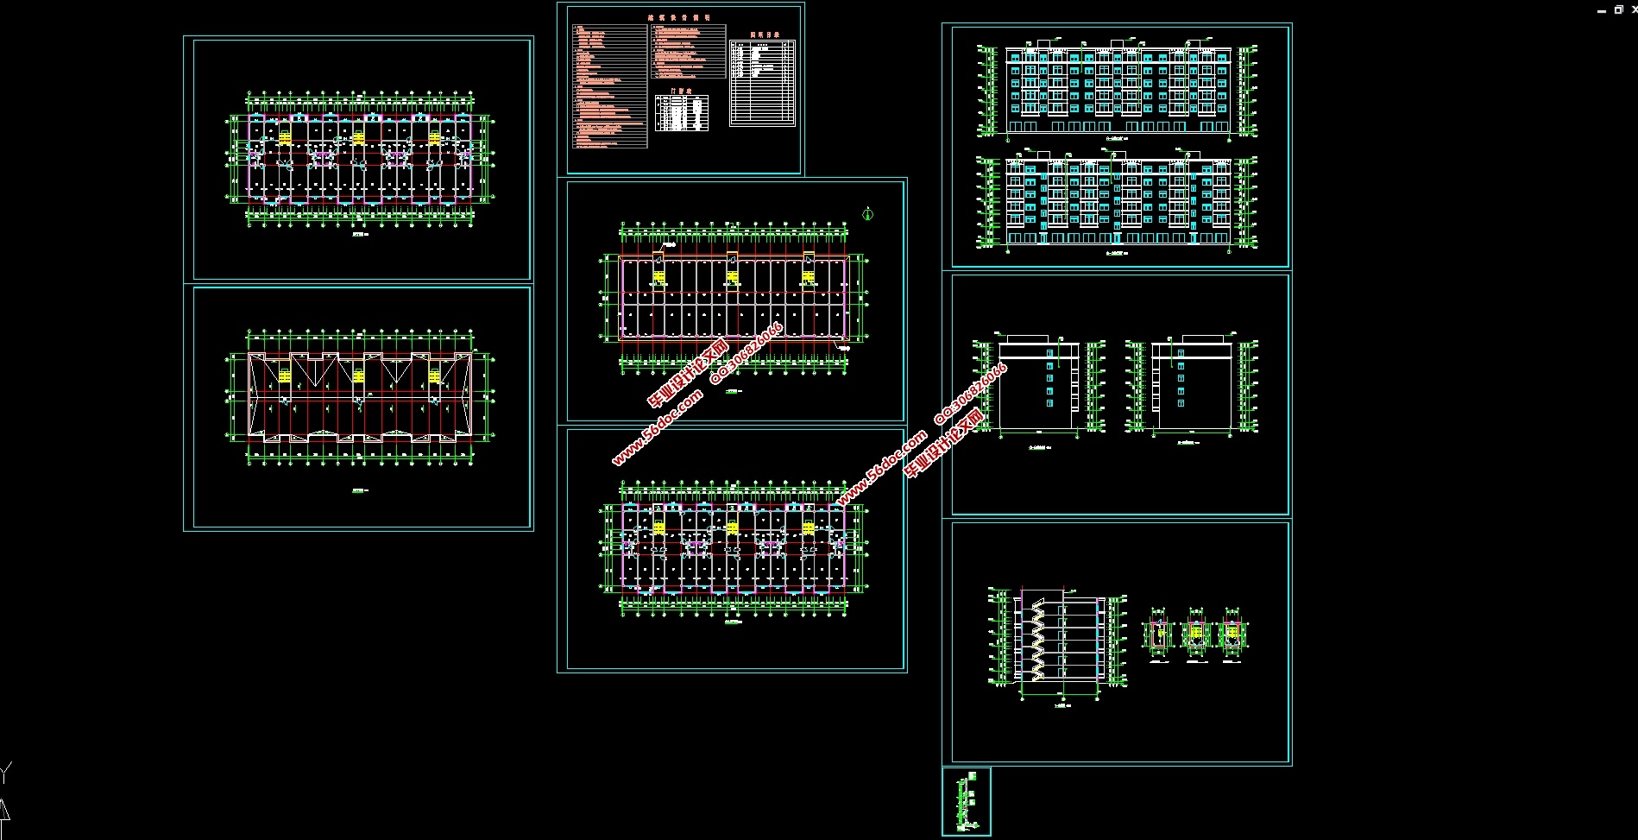Select the plan beside the north arrow
1638x840 pixels.
click(x=733, y=298)
